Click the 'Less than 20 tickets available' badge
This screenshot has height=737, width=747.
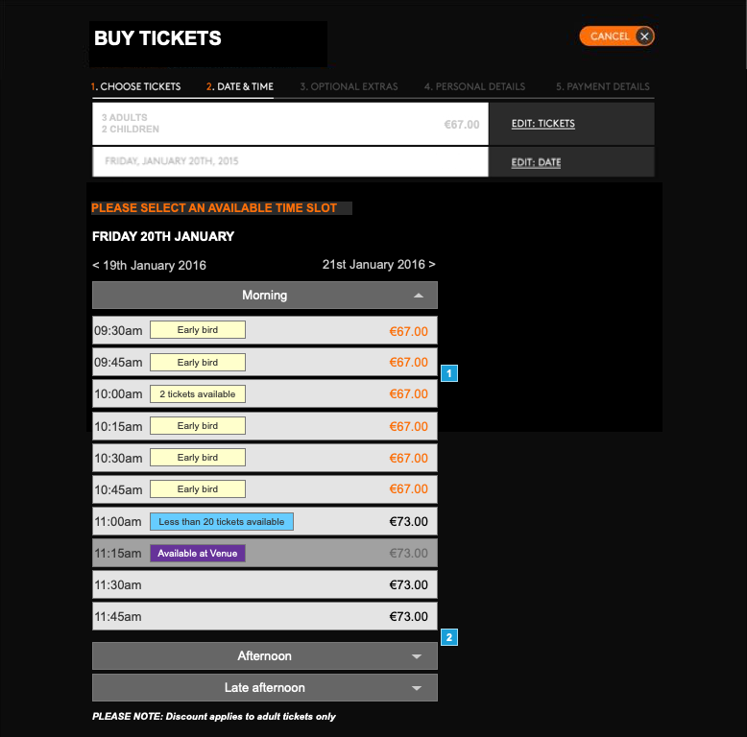222,521
